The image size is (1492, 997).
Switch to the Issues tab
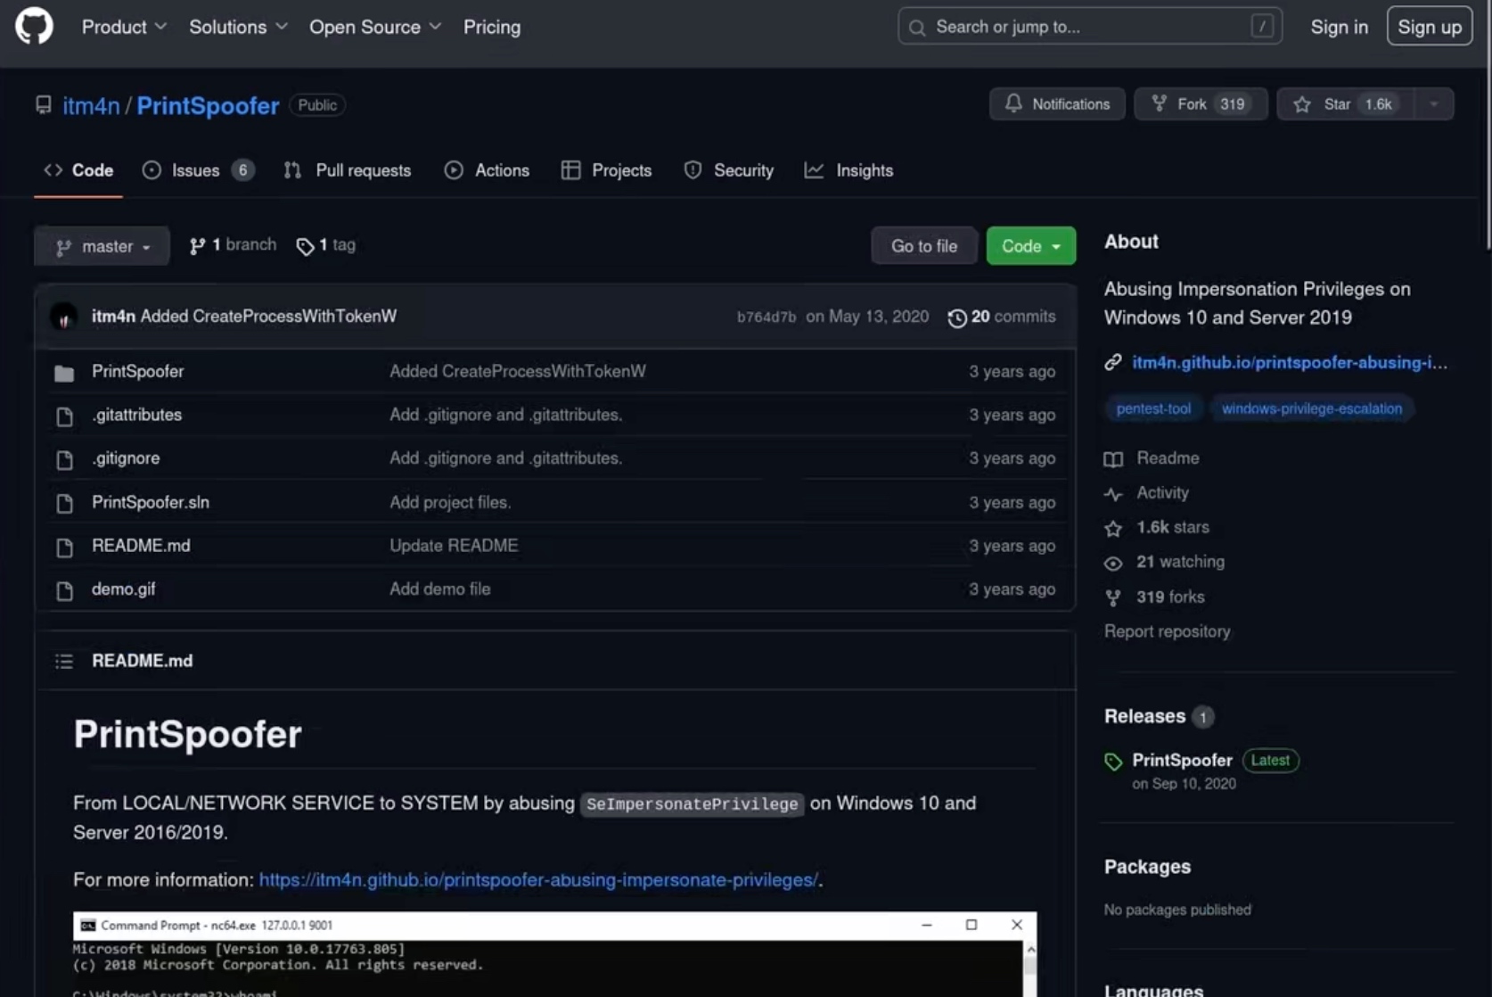coord(198,170)
